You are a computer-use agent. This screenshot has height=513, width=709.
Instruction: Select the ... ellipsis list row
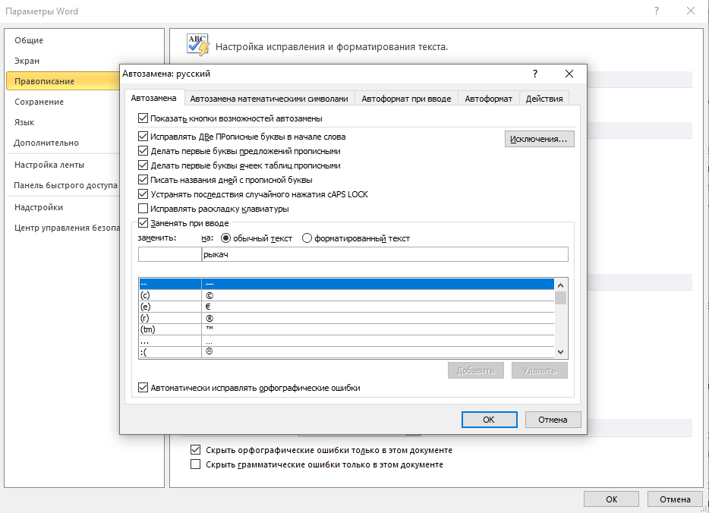point(346,340)
